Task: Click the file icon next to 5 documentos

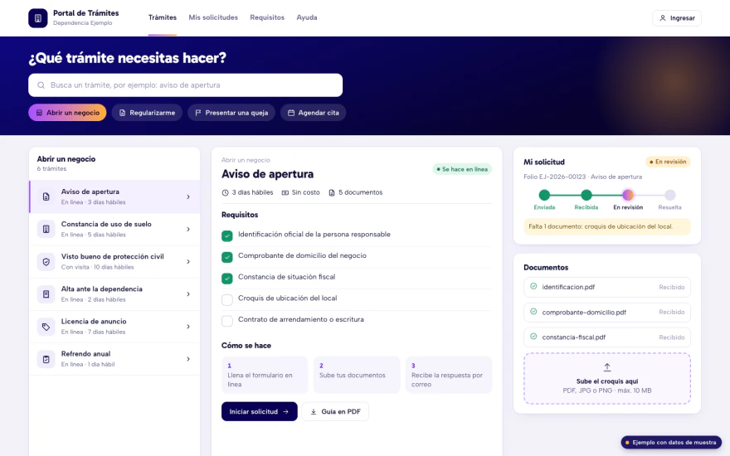Action: [x=332, y=192]
